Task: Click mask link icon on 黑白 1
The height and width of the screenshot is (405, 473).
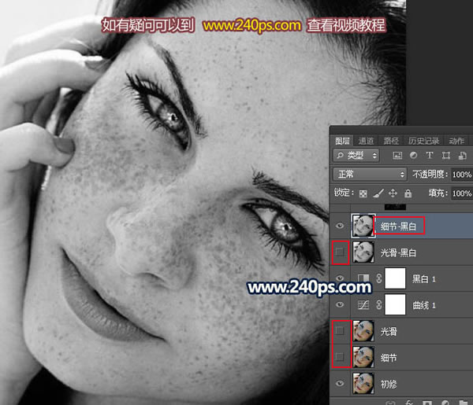Action: click(x=379, y=278)
